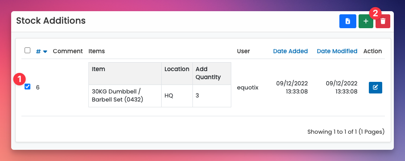This screenshot has width=405, height=161.
Task: Uncheck the checkbox for row 6
Action: point(27,86)
